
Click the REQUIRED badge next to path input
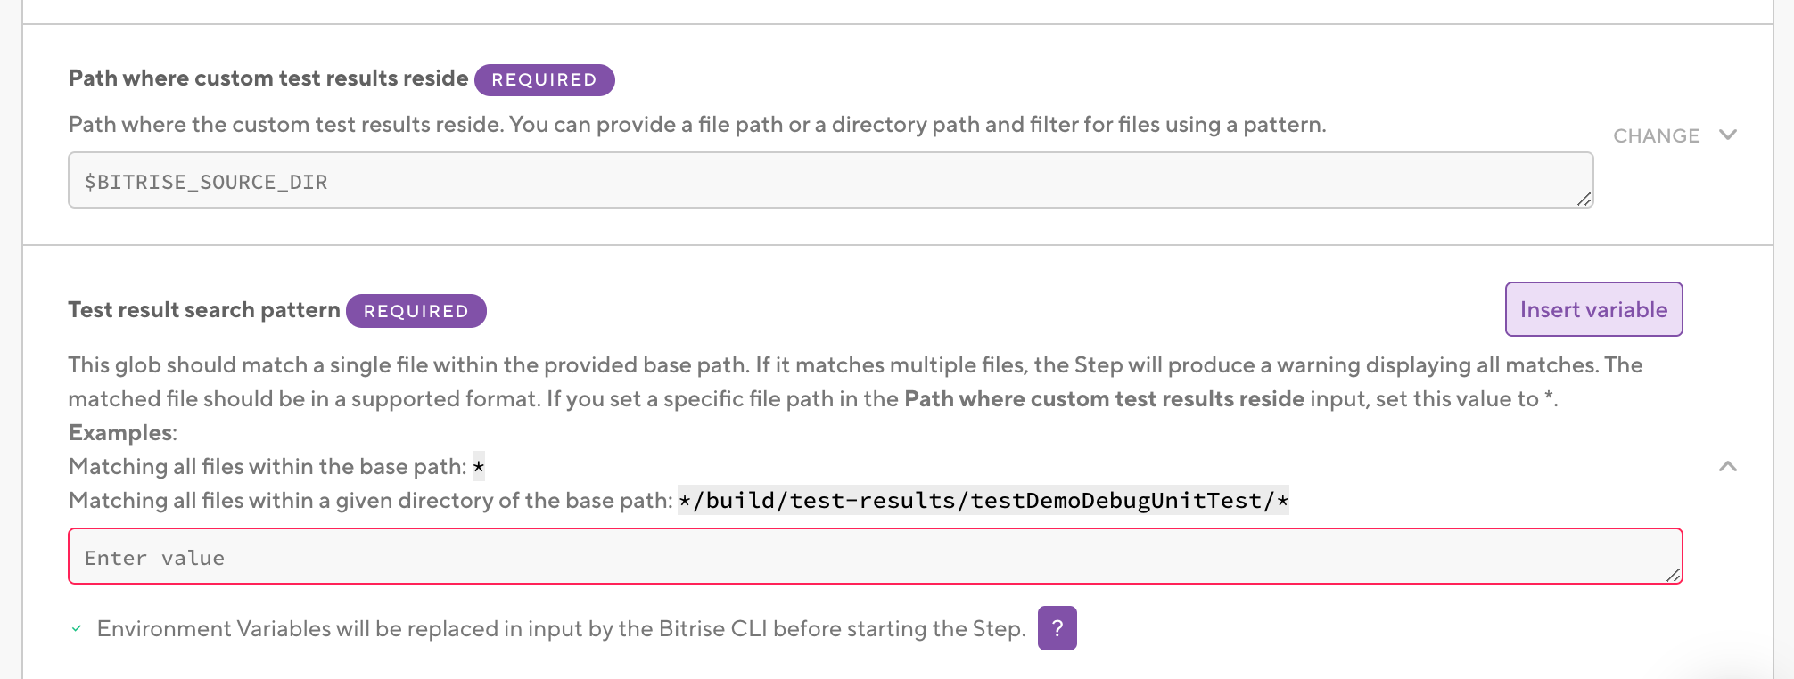(544, 79)
